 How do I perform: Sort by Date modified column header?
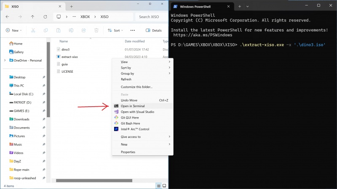click(x=135, y=41)
